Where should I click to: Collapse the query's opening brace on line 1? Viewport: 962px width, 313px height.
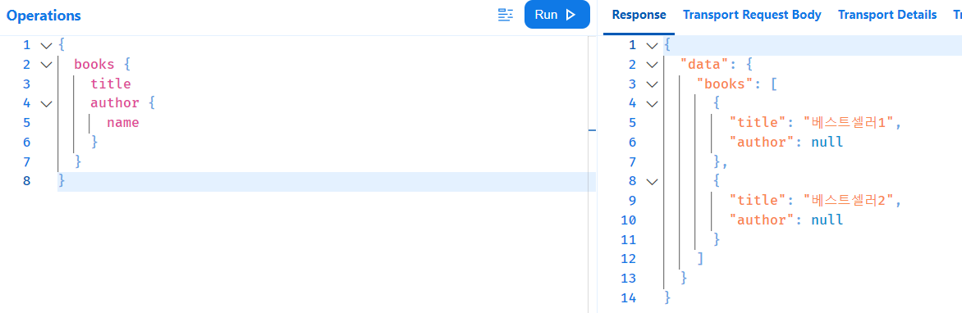[x=46, y=45]
